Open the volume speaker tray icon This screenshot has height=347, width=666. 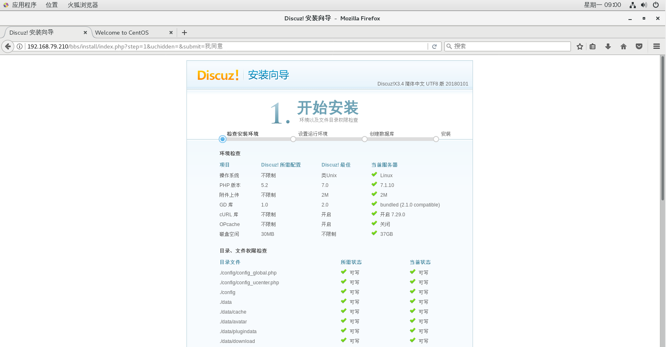click(644, 5)
